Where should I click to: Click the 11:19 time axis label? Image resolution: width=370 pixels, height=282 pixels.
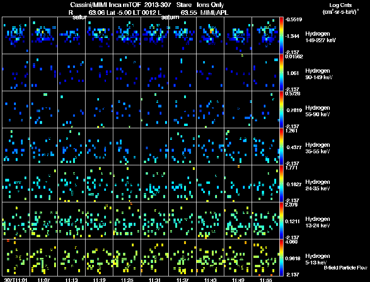point(99,280)
